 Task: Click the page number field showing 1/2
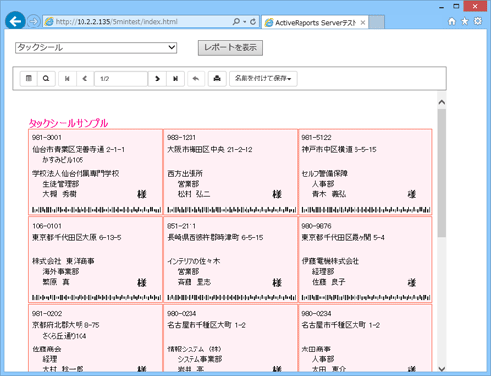(x=121, y=79)
